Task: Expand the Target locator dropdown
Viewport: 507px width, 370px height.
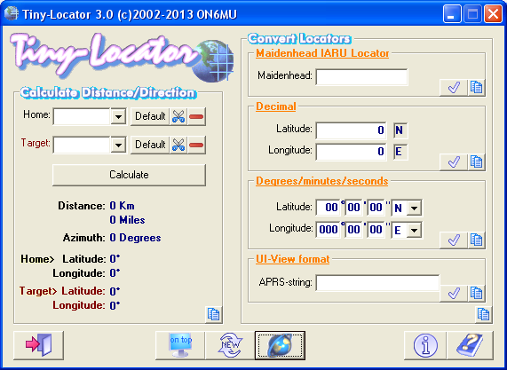Action: pos(118,145)
